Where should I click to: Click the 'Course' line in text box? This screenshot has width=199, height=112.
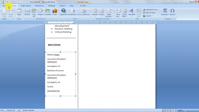(x=50, y=86)
